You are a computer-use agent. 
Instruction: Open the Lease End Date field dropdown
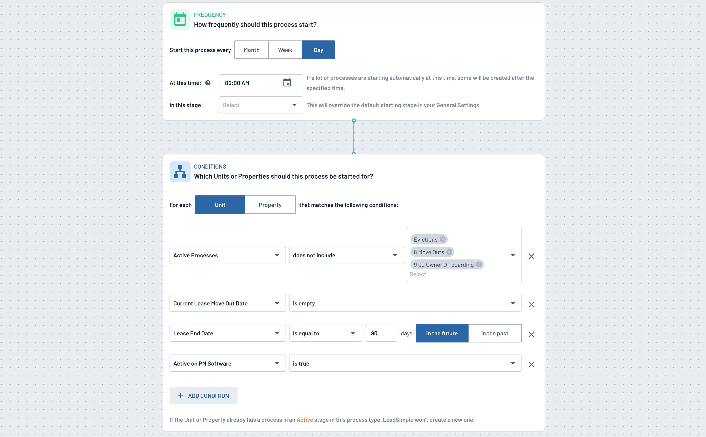[x=227, y=333]
